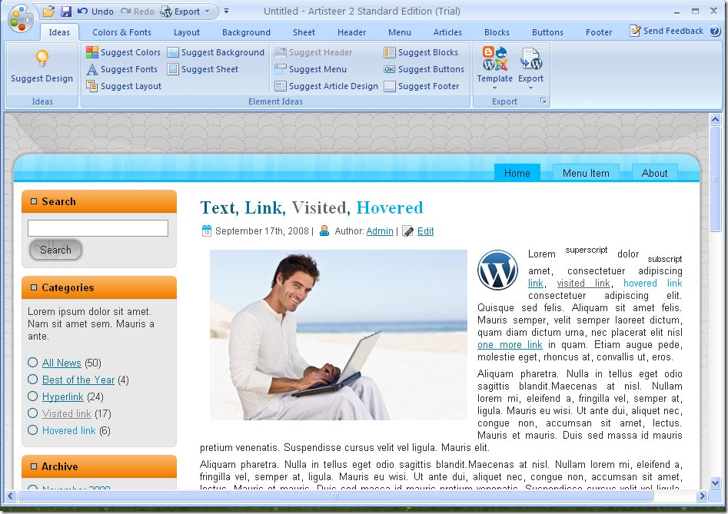Select the Blocks ribbon tab

point(497,32)
